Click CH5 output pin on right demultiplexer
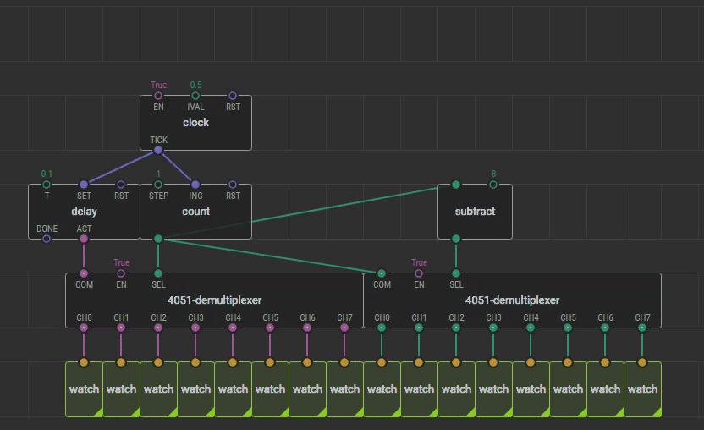Screen dimensions: 704x430 568,328
